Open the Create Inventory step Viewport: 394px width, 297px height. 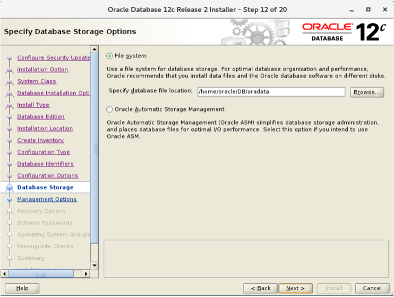pyautogui.click(x=40, y=140)
